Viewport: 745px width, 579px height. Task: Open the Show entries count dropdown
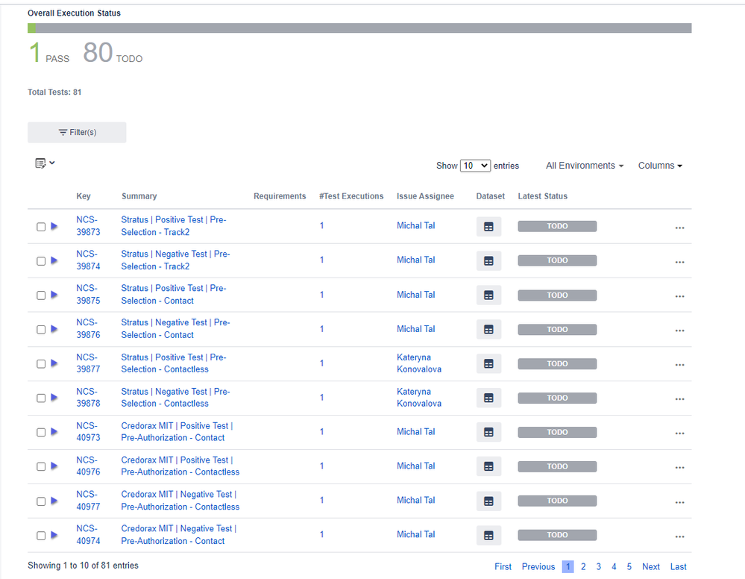pos(475,166)
